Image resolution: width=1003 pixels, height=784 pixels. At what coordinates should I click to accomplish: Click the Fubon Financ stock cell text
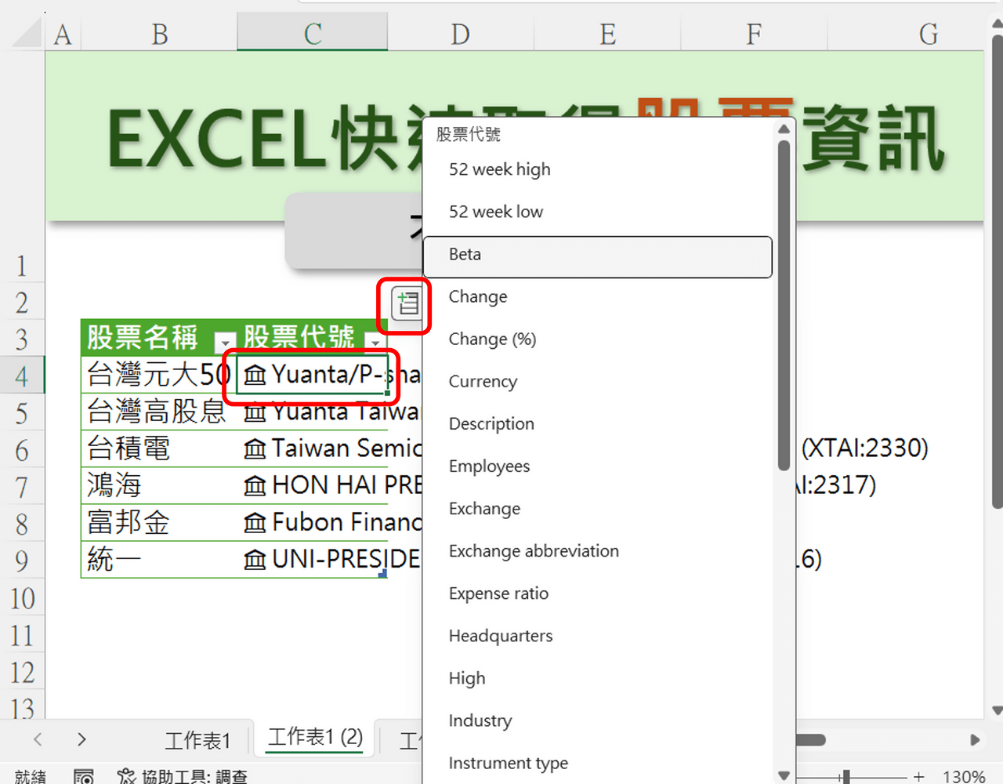pos(347,522)
